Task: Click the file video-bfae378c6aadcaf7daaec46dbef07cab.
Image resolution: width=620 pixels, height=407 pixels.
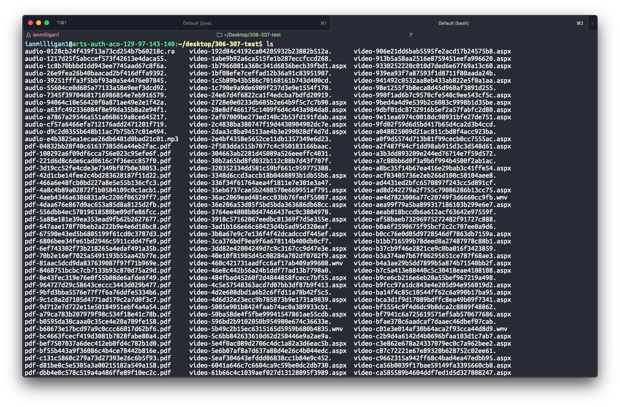Action: click(425, 322)
